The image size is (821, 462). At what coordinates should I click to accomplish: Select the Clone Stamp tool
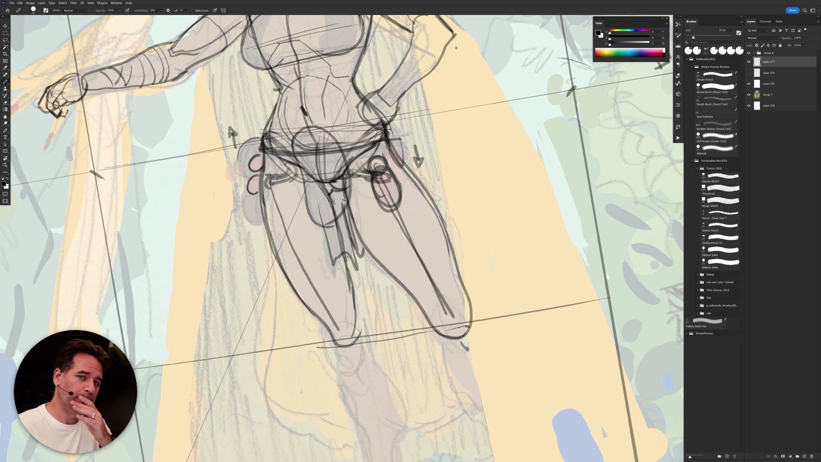tap(5, 89)
